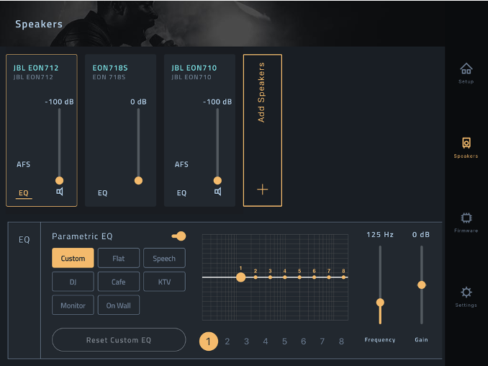
Task: Click the Gain slider handle
Action: tap(422, 285)
